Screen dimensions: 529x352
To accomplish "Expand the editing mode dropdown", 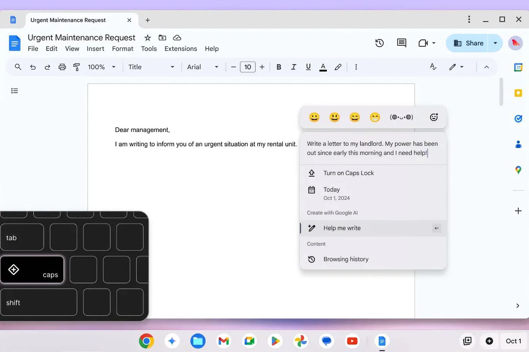I will (x=462, y=67).
